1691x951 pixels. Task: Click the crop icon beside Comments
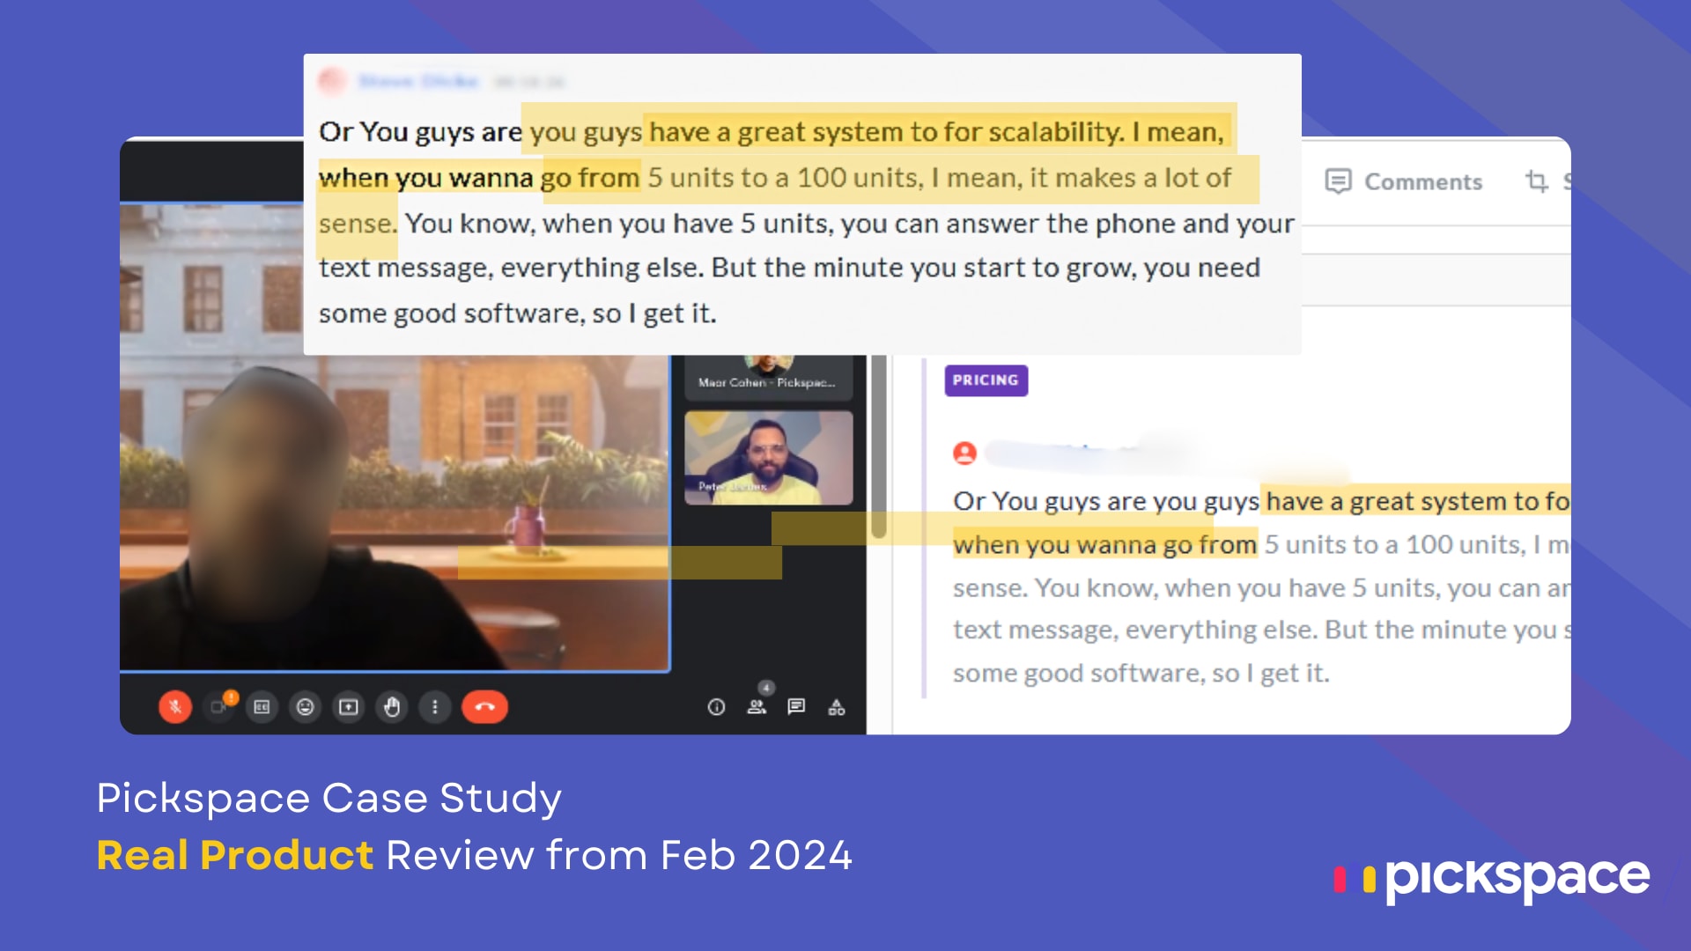pyautogui.click(x=1536, y=181)
